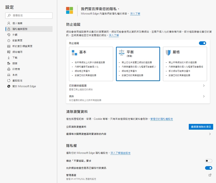
Task: Open the 管理您的隱私權設定 link
Action: click(x=162, y=119)
